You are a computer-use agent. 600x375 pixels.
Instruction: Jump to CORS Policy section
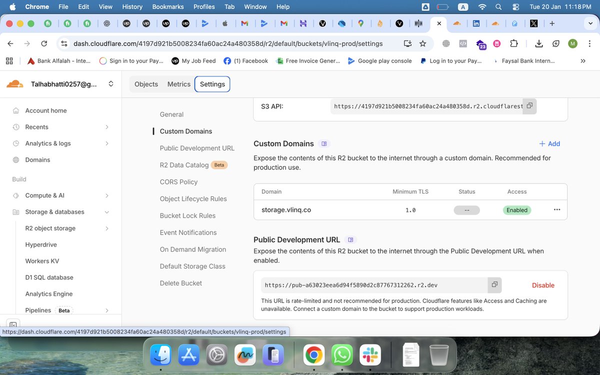click(x=178, y=182)
